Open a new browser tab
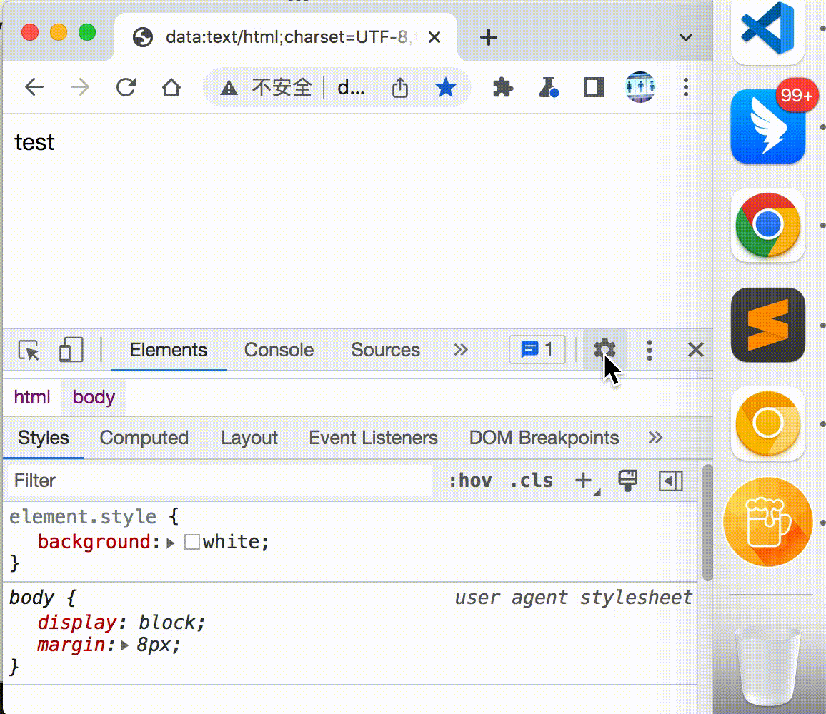This screenshot has height=714, width=826. coord(488,37)
